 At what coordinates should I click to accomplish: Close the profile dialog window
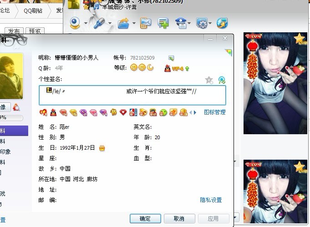click(x=225, y=38)
